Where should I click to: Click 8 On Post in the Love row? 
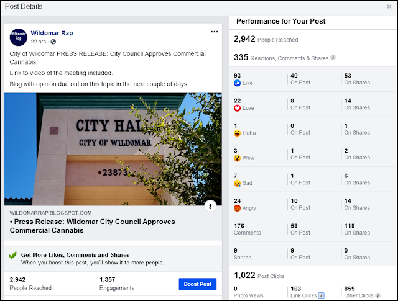(300, 104)
